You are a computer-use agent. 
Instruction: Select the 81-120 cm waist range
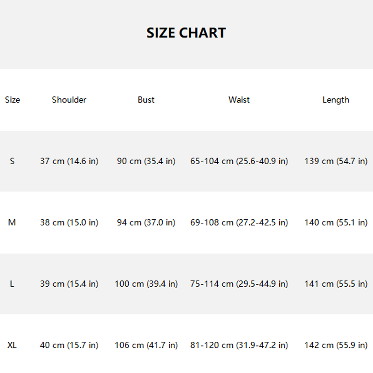tap(239, 345)
